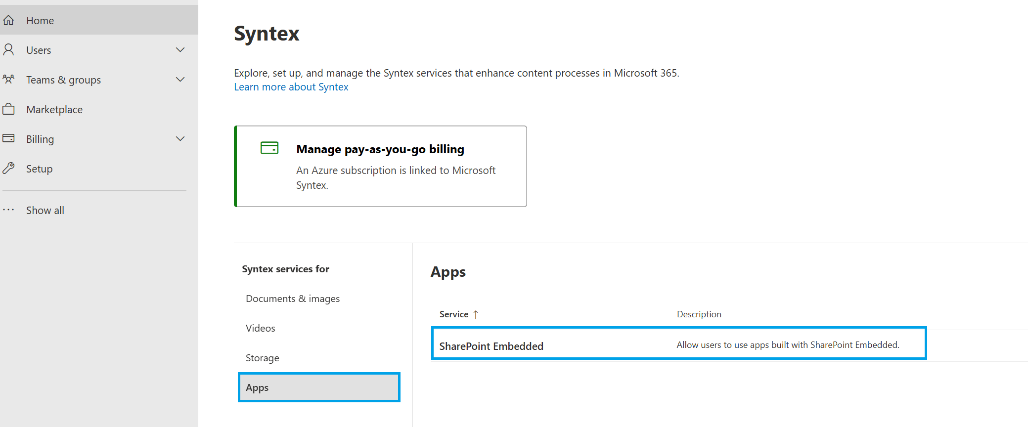Image resolution: width=1028 pixels, height=427 pixels.
Task: Open Documents & images services
Action: 293,299
